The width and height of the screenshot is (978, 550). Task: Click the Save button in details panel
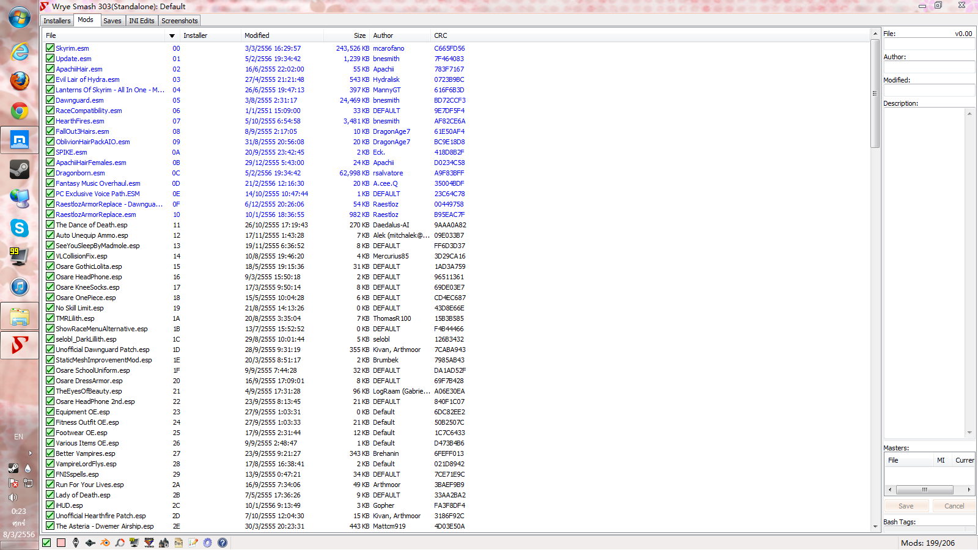pyautogui.click(x=906, y=506)
